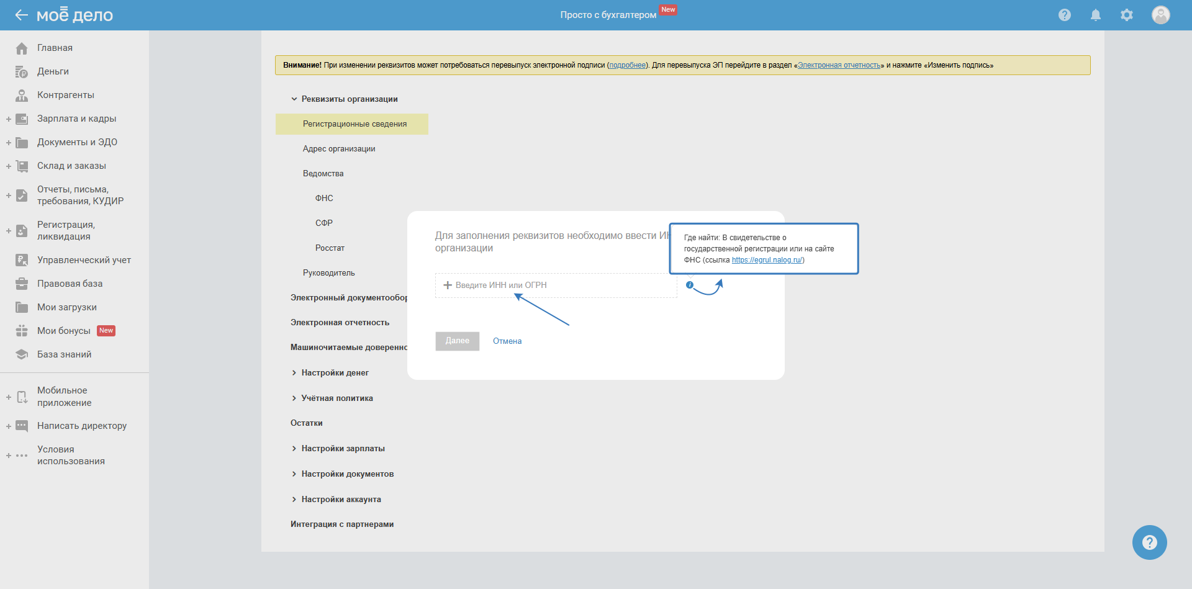Open the help question mark icon in header
The width and height of the screenshot is (1192, 589).
point(1065,15)
